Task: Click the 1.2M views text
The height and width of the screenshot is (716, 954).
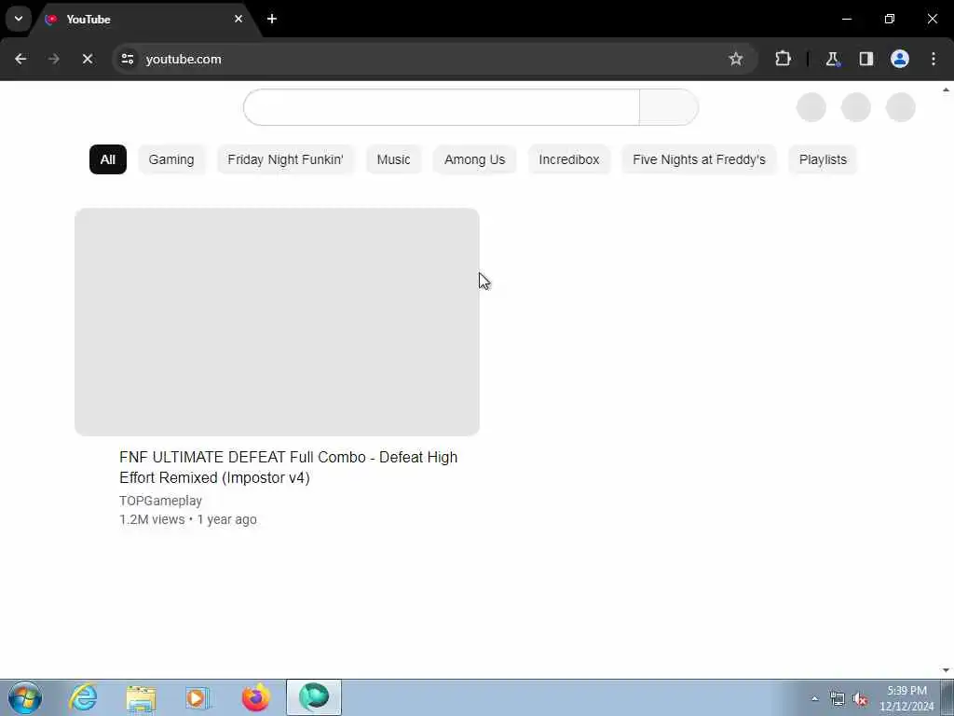Action: click(152, 519)
